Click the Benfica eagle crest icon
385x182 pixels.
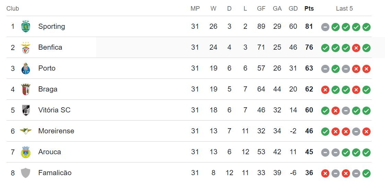coord(26,48)
